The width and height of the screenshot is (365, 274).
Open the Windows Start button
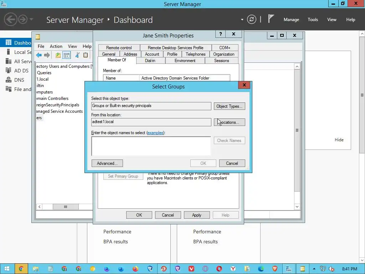[7, 269]
